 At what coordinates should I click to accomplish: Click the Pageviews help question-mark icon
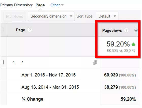coord(126,30)
